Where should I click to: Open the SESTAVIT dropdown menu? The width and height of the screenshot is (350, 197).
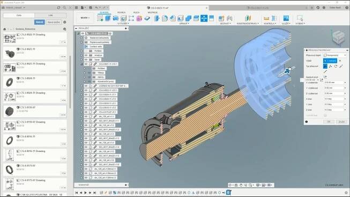(x=226, y=24)
